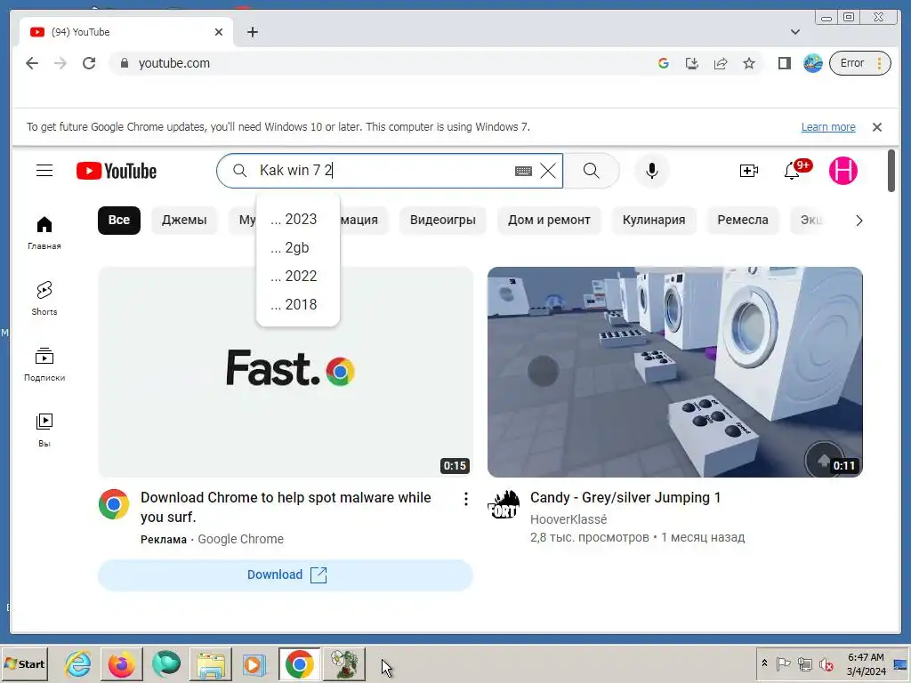Viewport: 911px width, 683px height.
Task: Choose the '... 2gb' search suggestion
Action: (297, 247)
